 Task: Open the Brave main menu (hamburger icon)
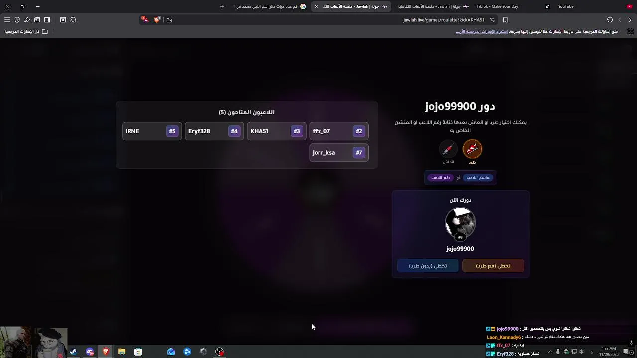pyautogui.click(x=7, y=20)
